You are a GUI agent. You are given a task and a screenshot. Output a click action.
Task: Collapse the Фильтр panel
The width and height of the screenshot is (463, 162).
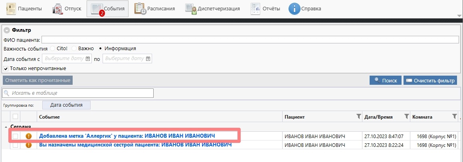tap(7, 30)
